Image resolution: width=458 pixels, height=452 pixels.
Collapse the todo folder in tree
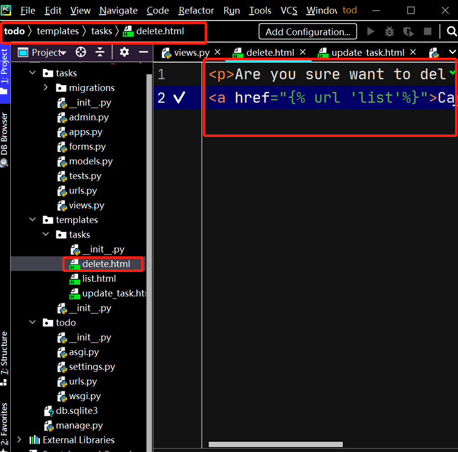tap(32, 322)
